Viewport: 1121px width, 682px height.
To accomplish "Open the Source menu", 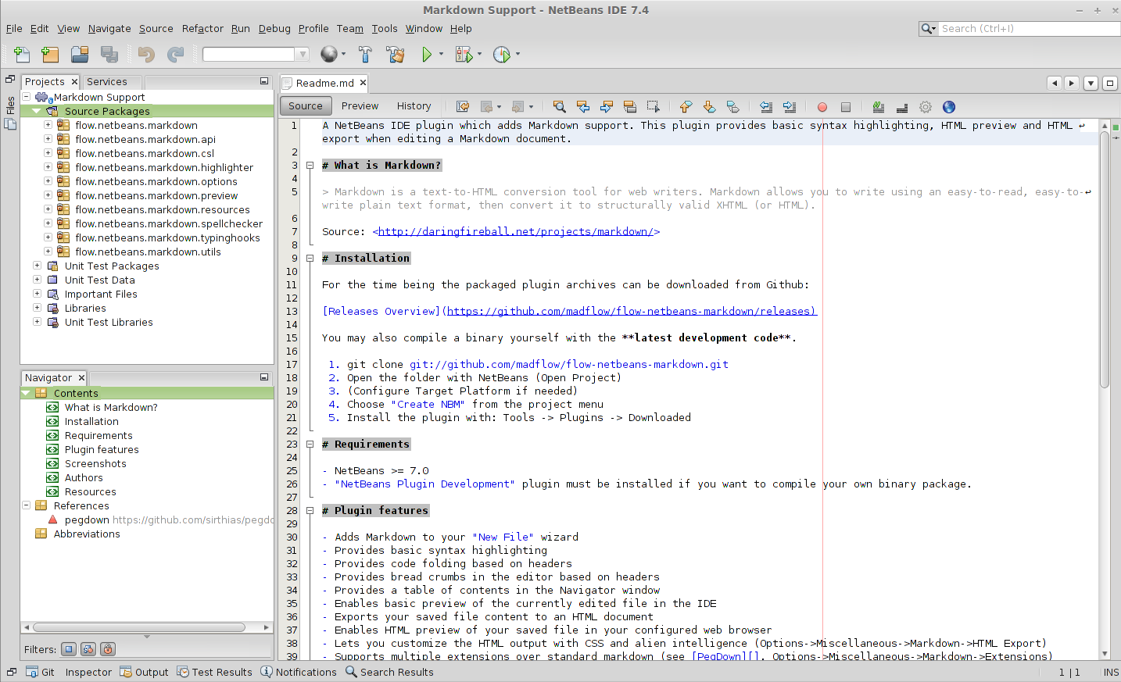I will 156,28.
